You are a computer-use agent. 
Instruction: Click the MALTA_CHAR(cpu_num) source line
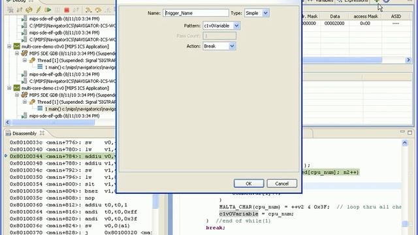[310, 207]
